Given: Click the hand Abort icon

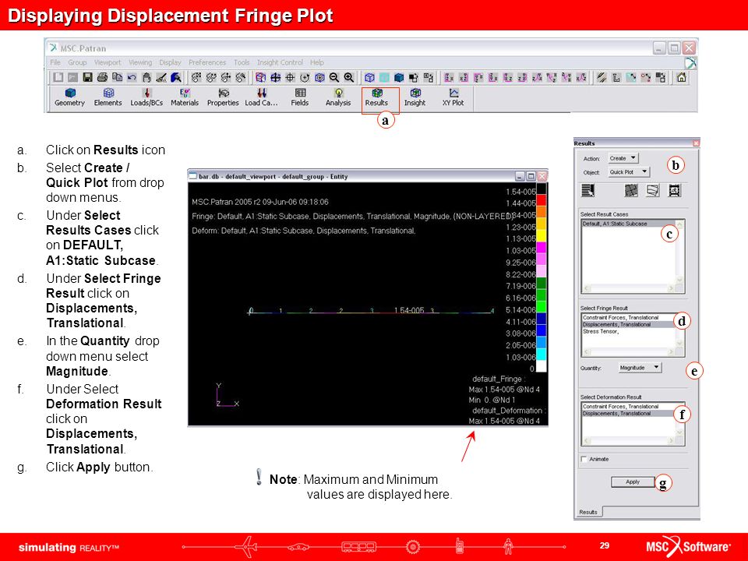Looking at the screenshot, I should (146, 77).
